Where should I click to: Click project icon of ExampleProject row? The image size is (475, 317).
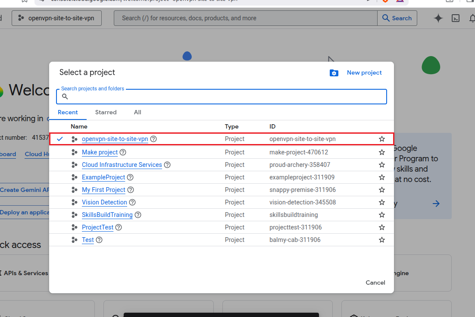(74, 177)
